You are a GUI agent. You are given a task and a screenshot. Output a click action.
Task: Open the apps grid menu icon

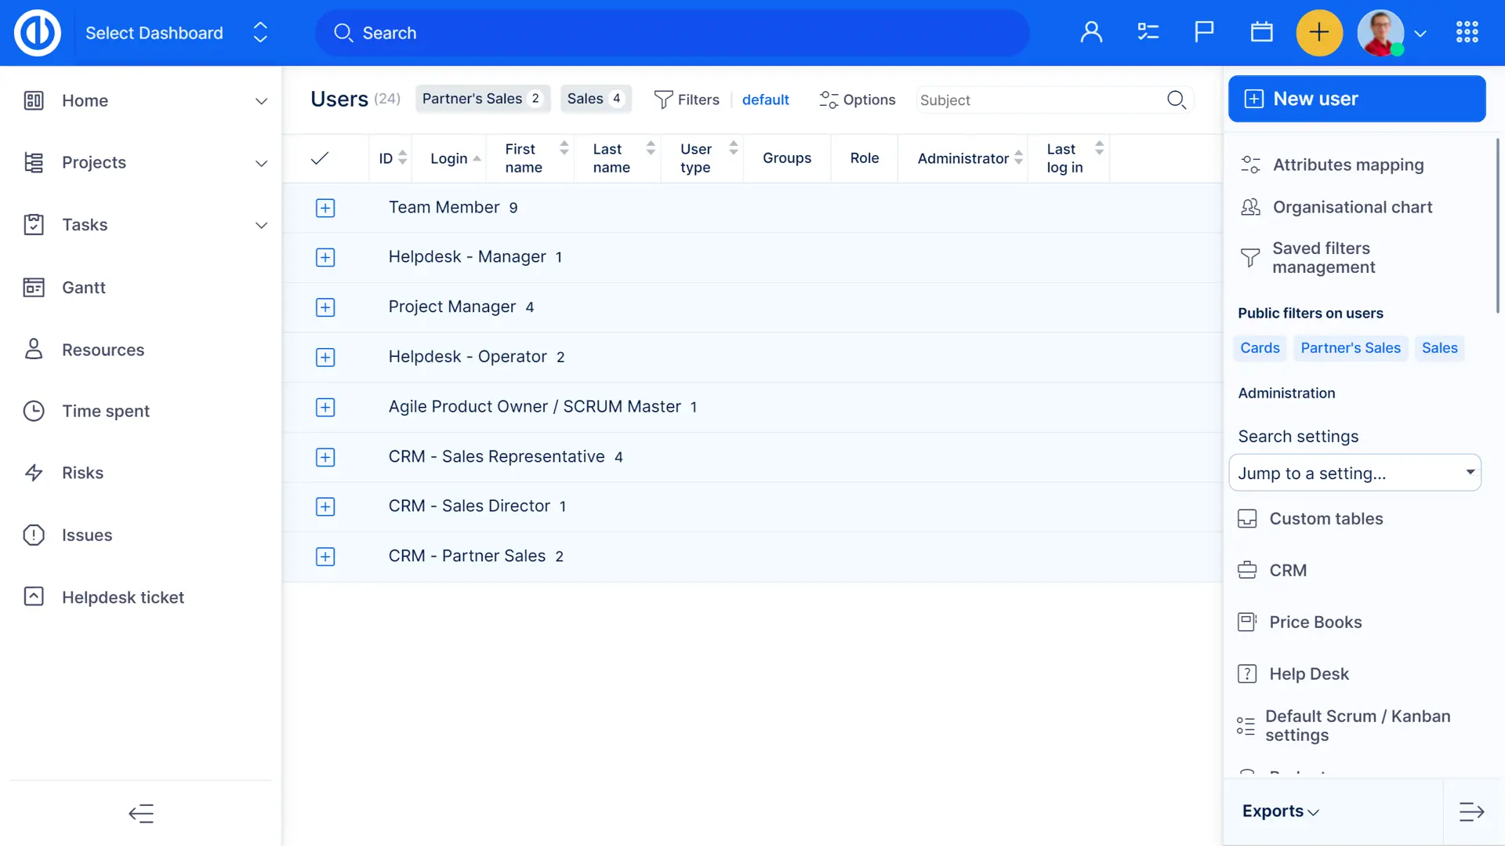(1467, 33)
